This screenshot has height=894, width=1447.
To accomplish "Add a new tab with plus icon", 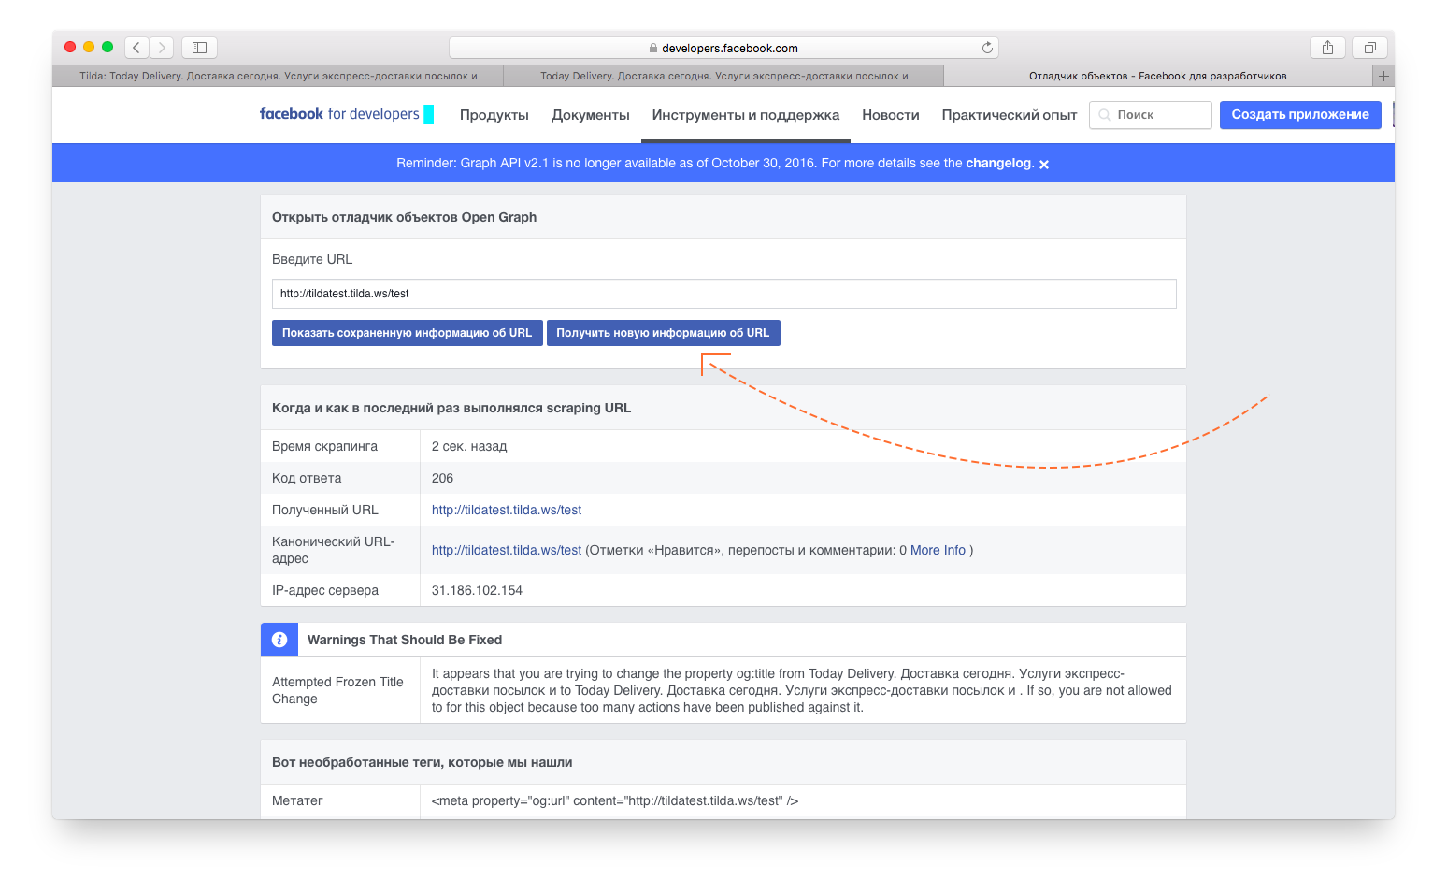I will [x=1383, y=76].
